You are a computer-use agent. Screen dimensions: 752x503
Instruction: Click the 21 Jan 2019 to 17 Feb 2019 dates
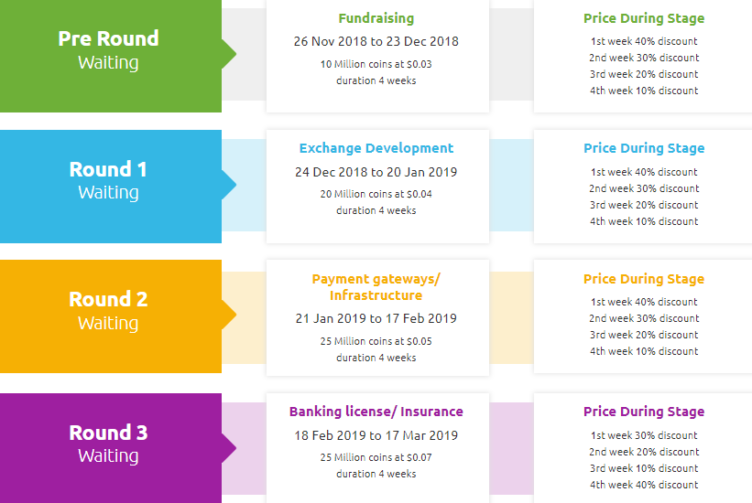click(376, 318)
